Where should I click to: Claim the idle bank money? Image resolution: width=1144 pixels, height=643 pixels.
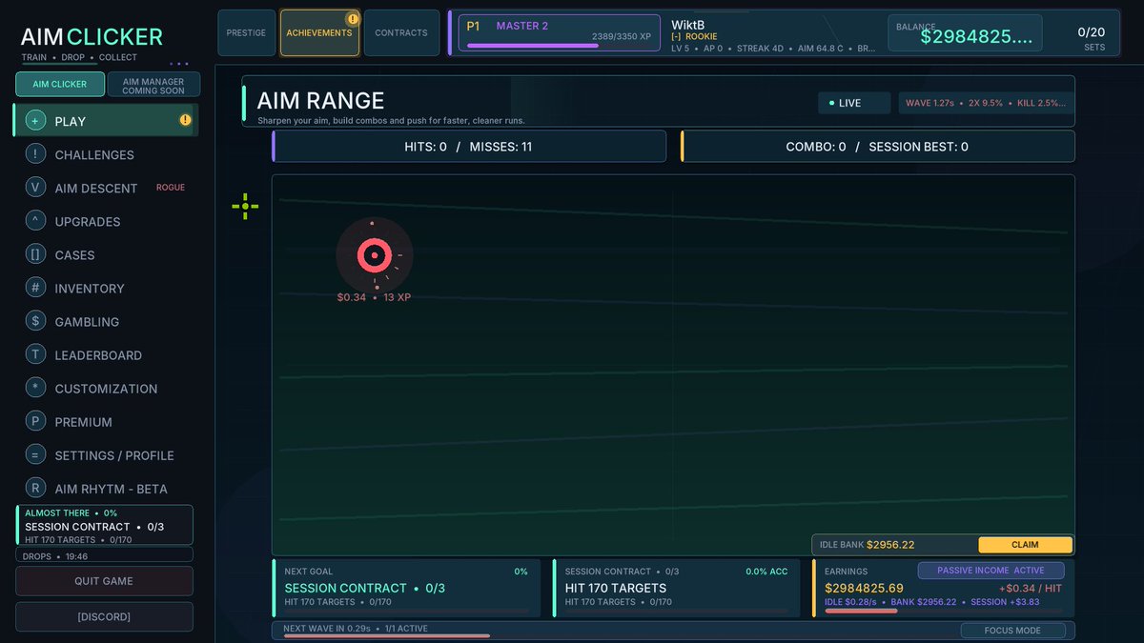1025,545
